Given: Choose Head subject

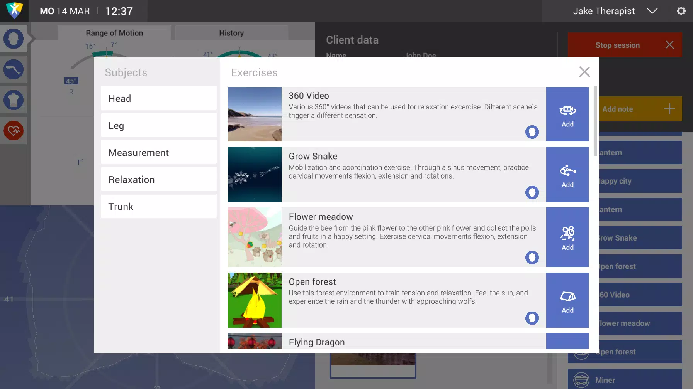Looking at the screenshot, I should pos(159,98).
